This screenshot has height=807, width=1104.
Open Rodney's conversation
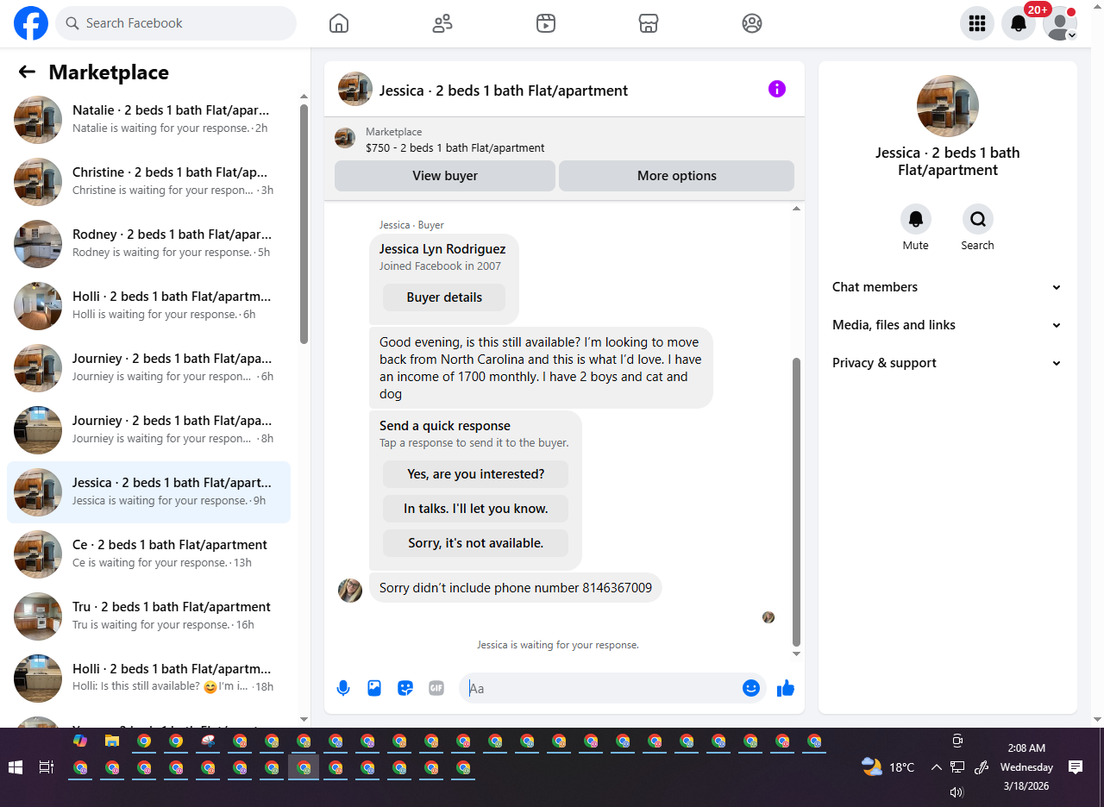click(148, 244)
